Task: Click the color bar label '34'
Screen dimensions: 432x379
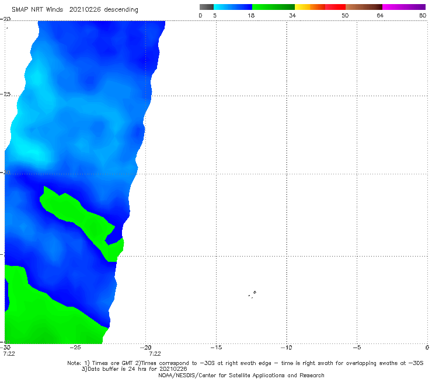Action: tap(292, 15)
